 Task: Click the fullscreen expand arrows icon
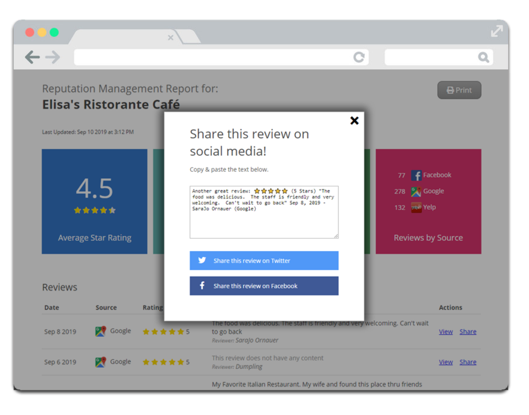tap(496, 31)
